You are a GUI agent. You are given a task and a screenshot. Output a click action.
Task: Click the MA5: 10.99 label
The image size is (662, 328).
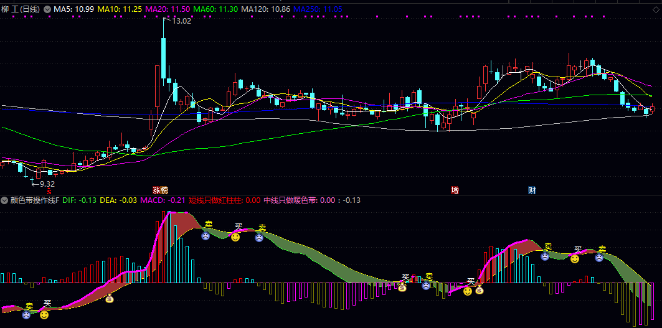74,9
